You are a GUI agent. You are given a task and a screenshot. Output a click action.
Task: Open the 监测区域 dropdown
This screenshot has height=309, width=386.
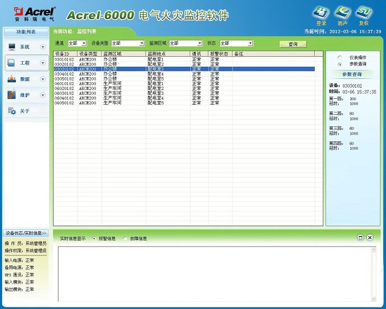pos(200,43)
